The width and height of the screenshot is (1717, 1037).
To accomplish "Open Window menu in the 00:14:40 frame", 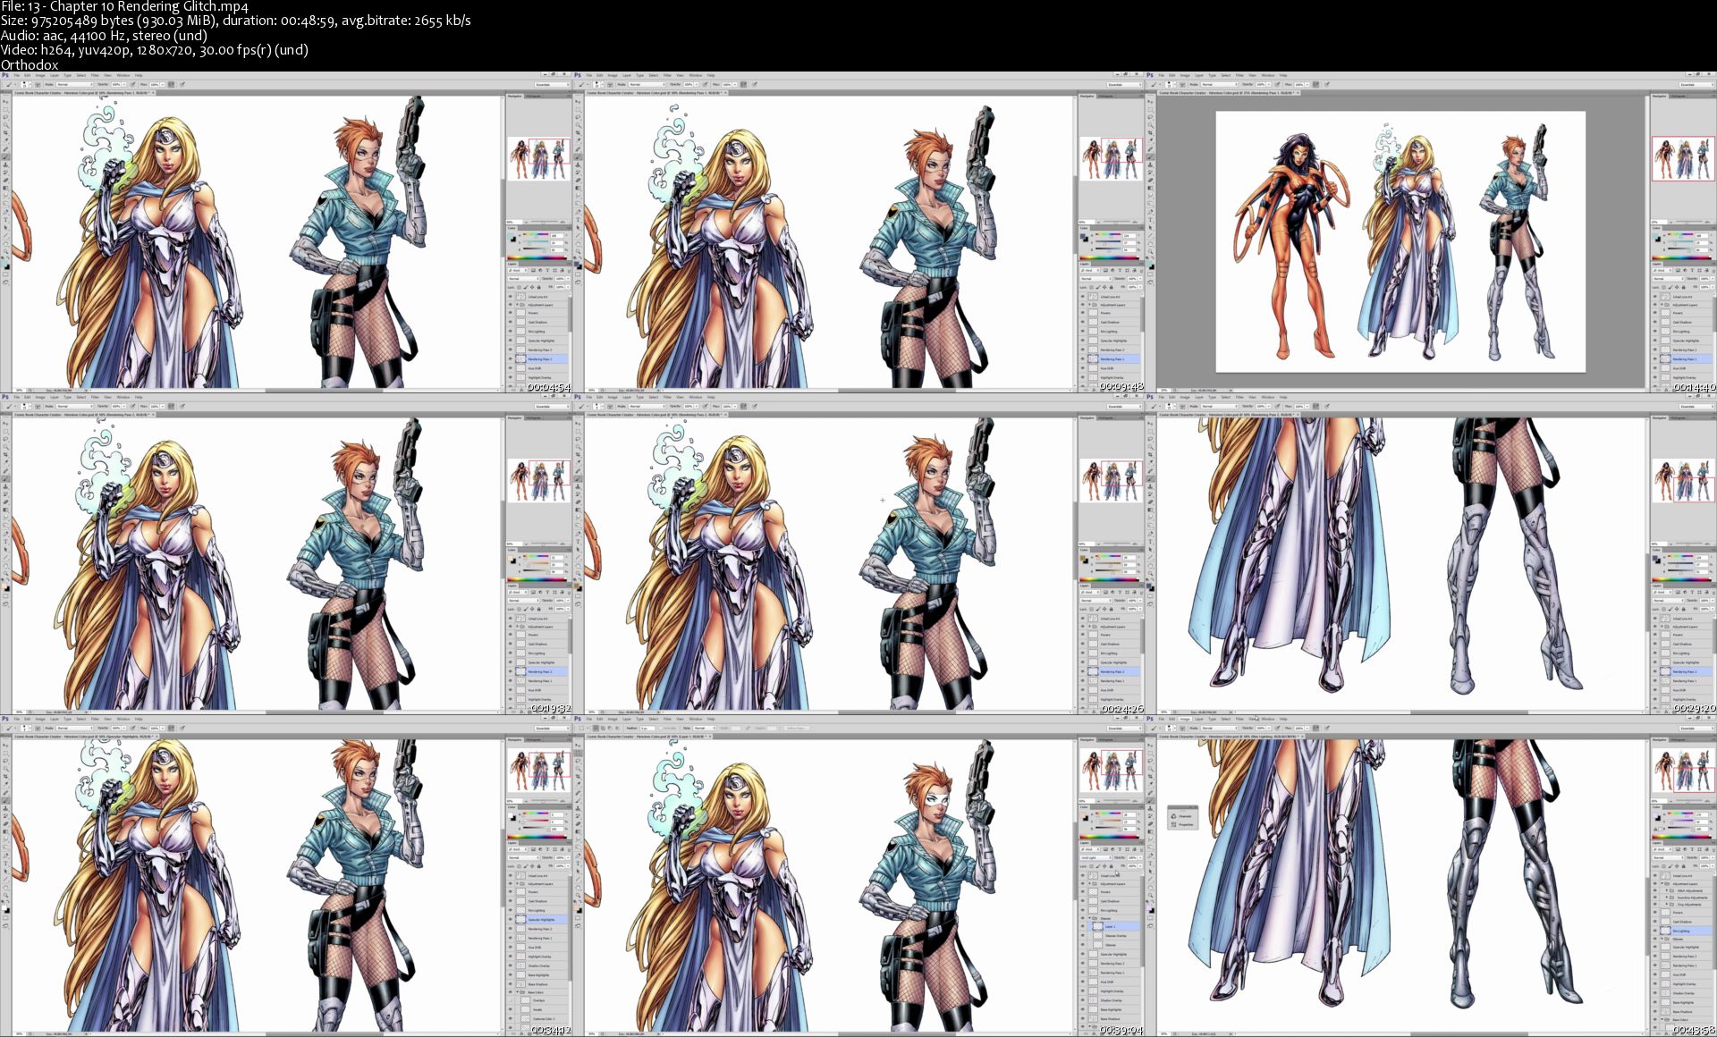I will pyautogui.click(x=1268, y=75).
